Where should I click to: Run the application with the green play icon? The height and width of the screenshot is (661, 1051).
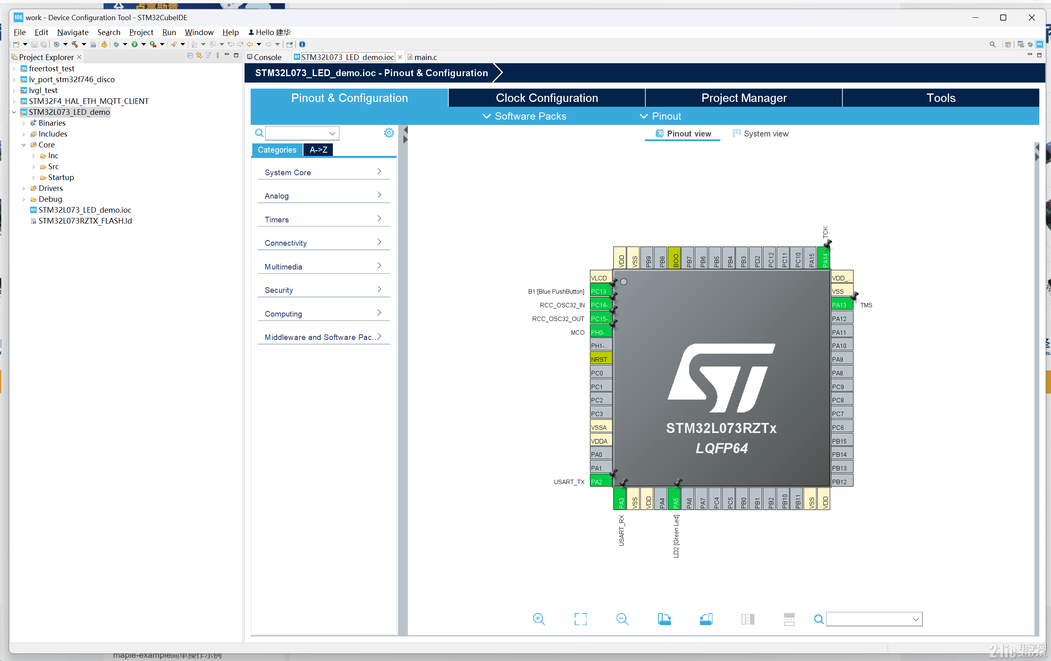136,44
